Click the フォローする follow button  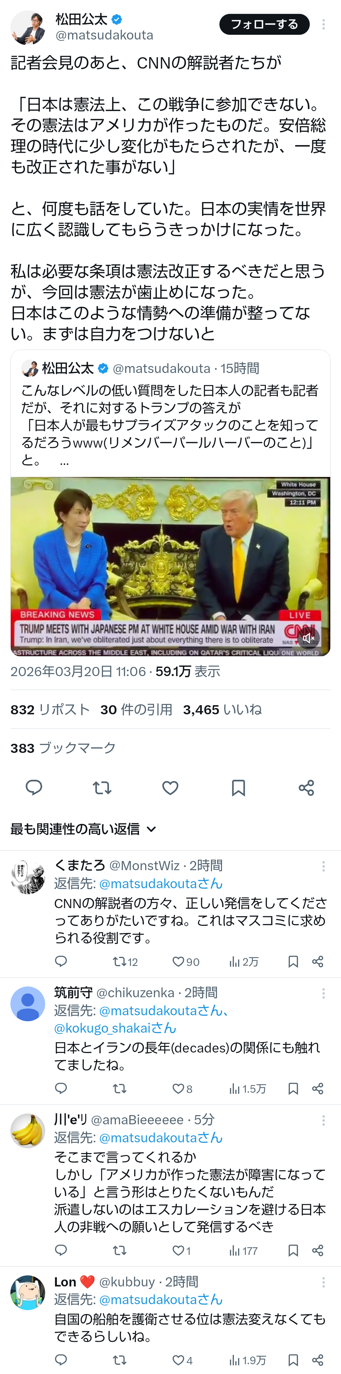(x=264, y=24)
